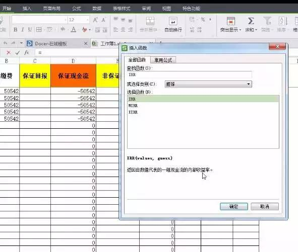Click the increase indent icon
Image resolution: width=298 pixels, height=252 pixels.
pyautogui.click(x=105, y=30)
